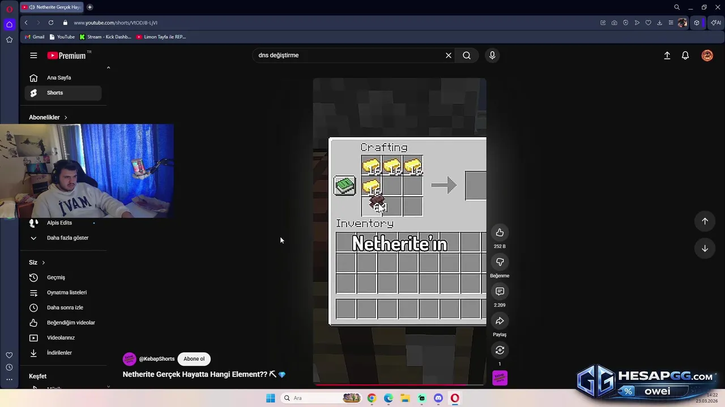Open Oynatma listeleri
This screenshot has height=407, width=725.
[x=63, y=293]
